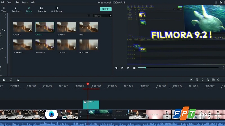Open the Elements tab
This screenshot has width=225, height=126.
pyautogui.click(x=42, y=9)
